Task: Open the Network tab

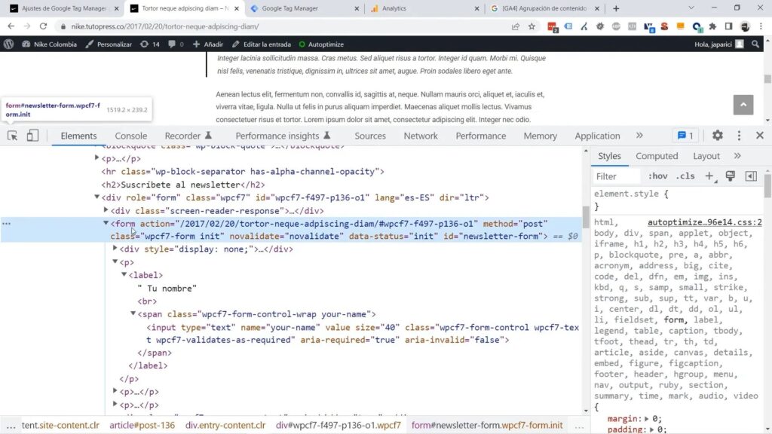Action: tap(421, 136)
